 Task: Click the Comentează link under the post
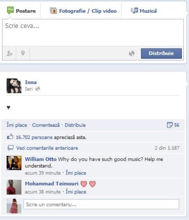point(46,125)
